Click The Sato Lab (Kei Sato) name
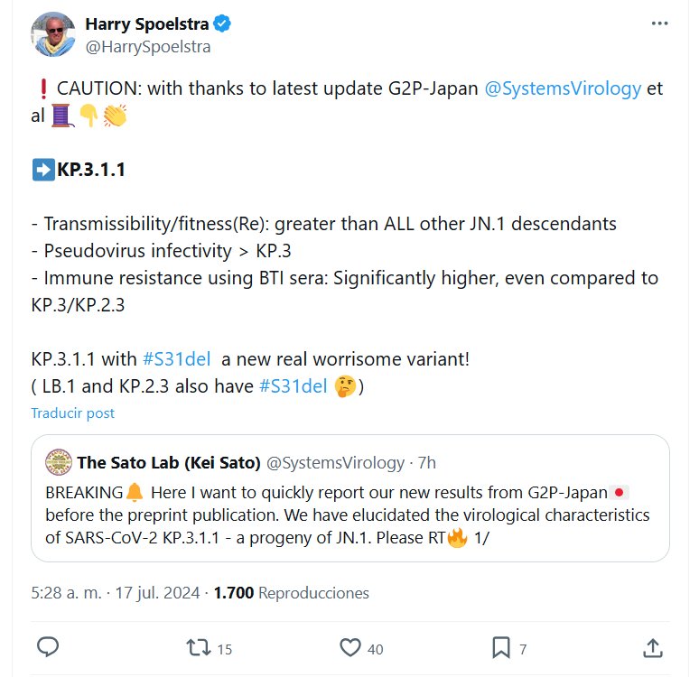The height and width of the screenshot is (677, 699). (x=168, y=463)
